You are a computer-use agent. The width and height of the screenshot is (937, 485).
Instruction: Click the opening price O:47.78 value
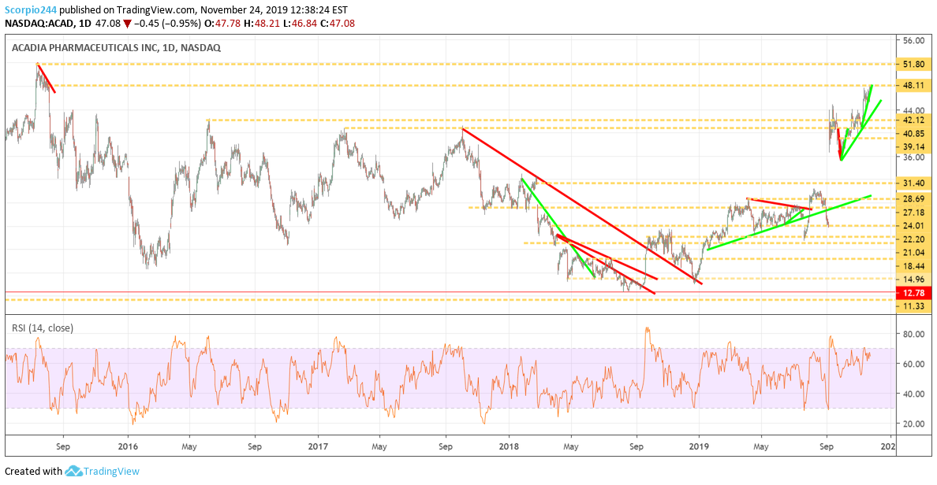(222, 24)
